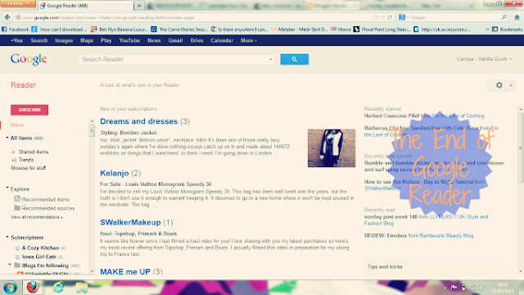Reload page using the refresh icon
Viewport: 524px width, 295px height.
click(x=390, y=17)
